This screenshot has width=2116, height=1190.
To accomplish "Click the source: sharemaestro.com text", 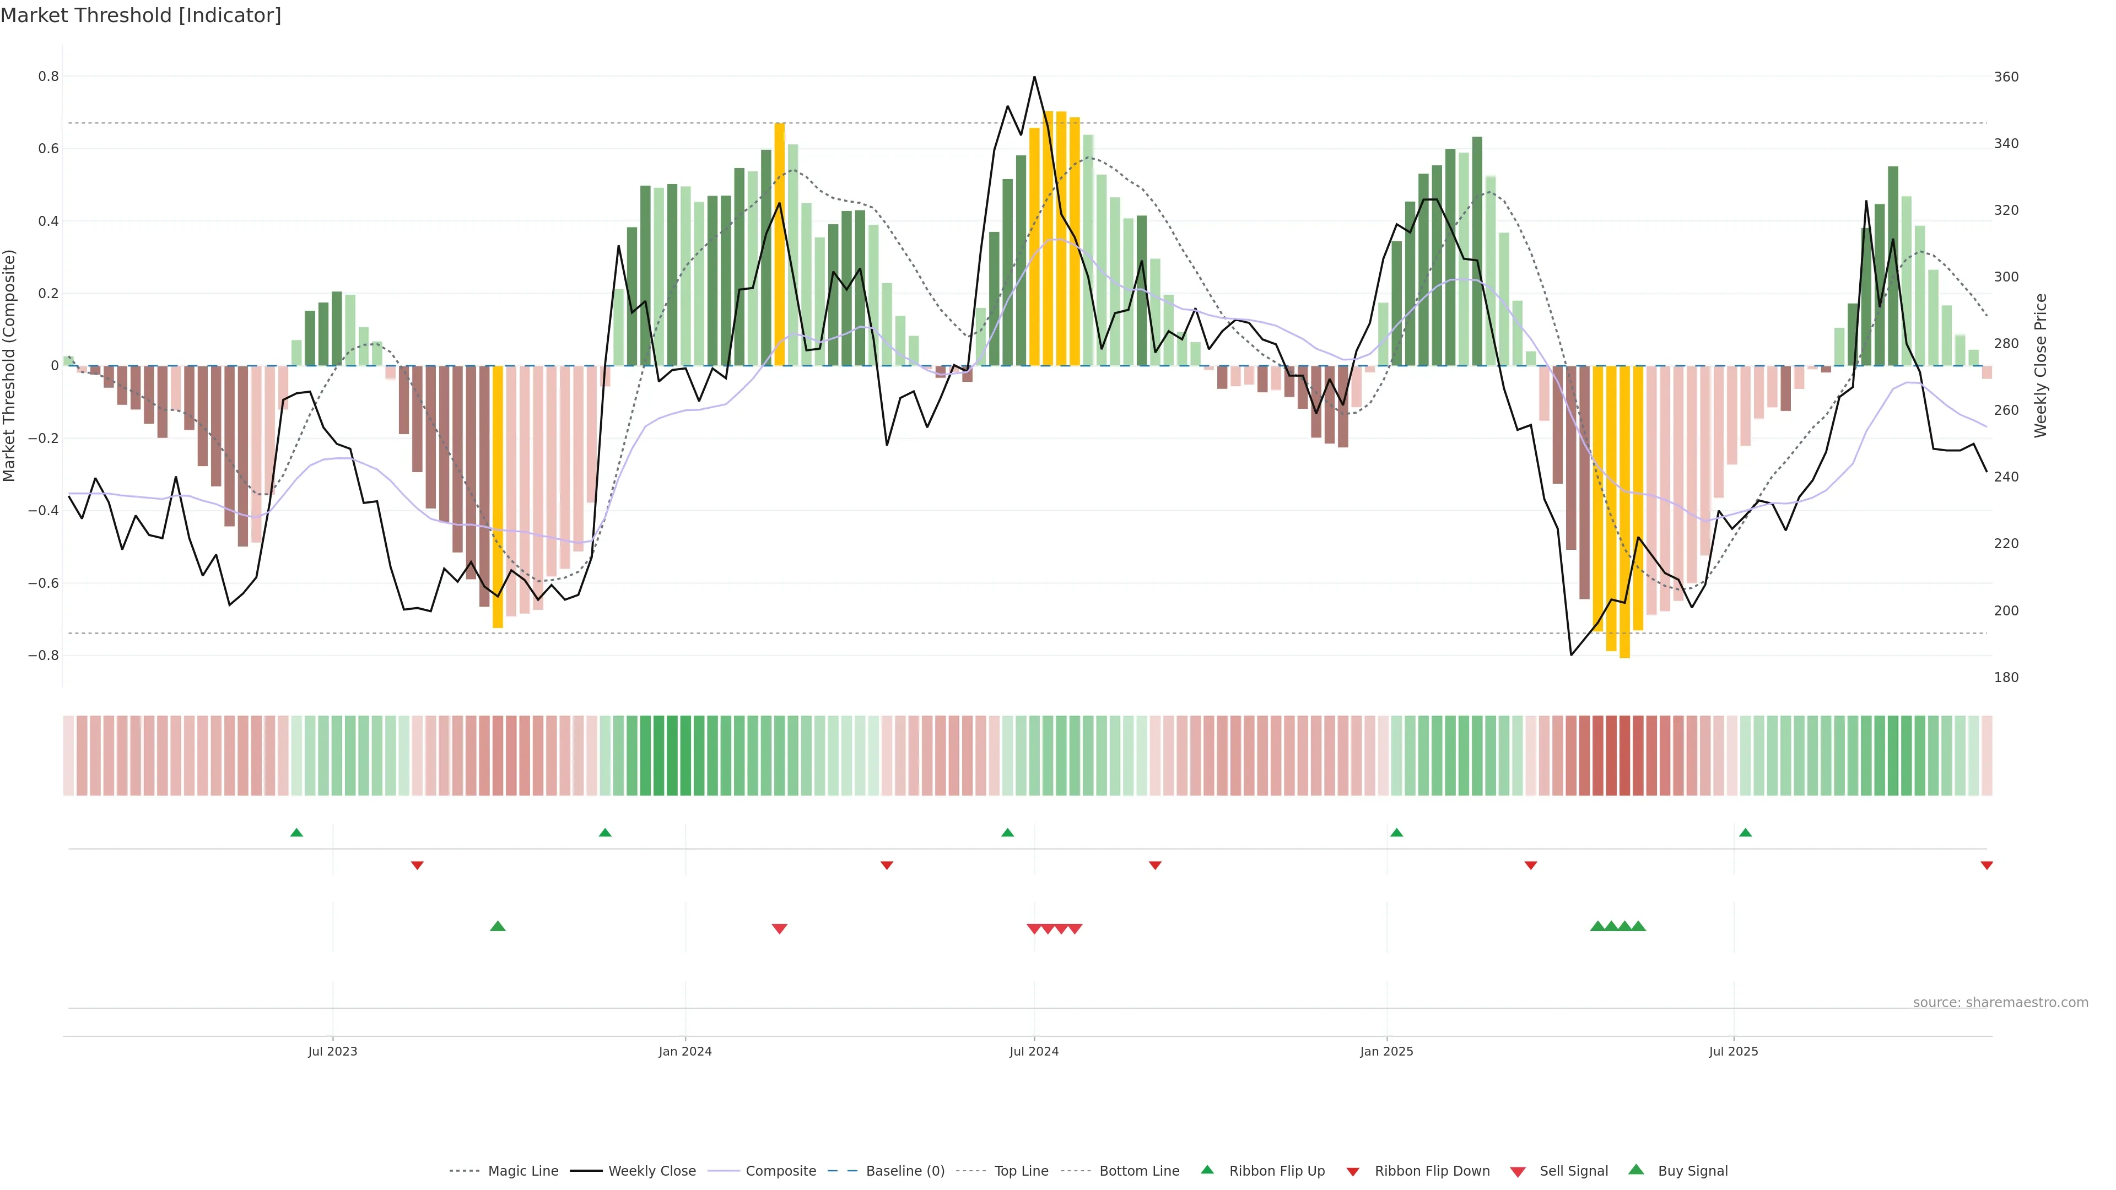I will coord(2000,1003).
